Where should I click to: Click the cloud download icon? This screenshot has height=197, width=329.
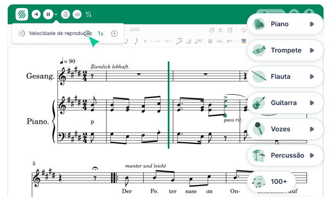(243, 30)
